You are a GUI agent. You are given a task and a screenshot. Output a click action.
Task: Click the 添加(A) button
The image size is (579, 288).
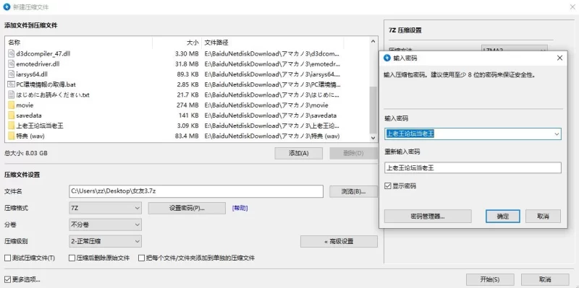298,153
